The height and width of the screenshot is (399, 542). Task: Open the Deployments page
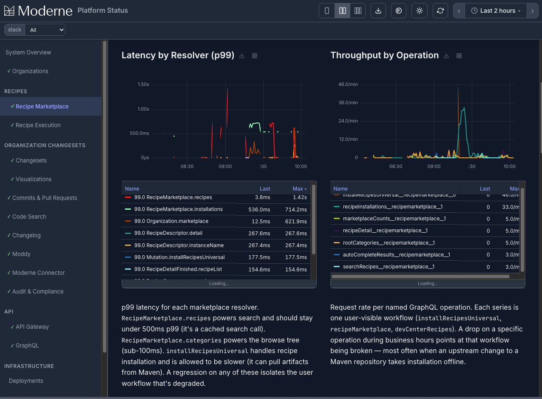pos(26,381)
